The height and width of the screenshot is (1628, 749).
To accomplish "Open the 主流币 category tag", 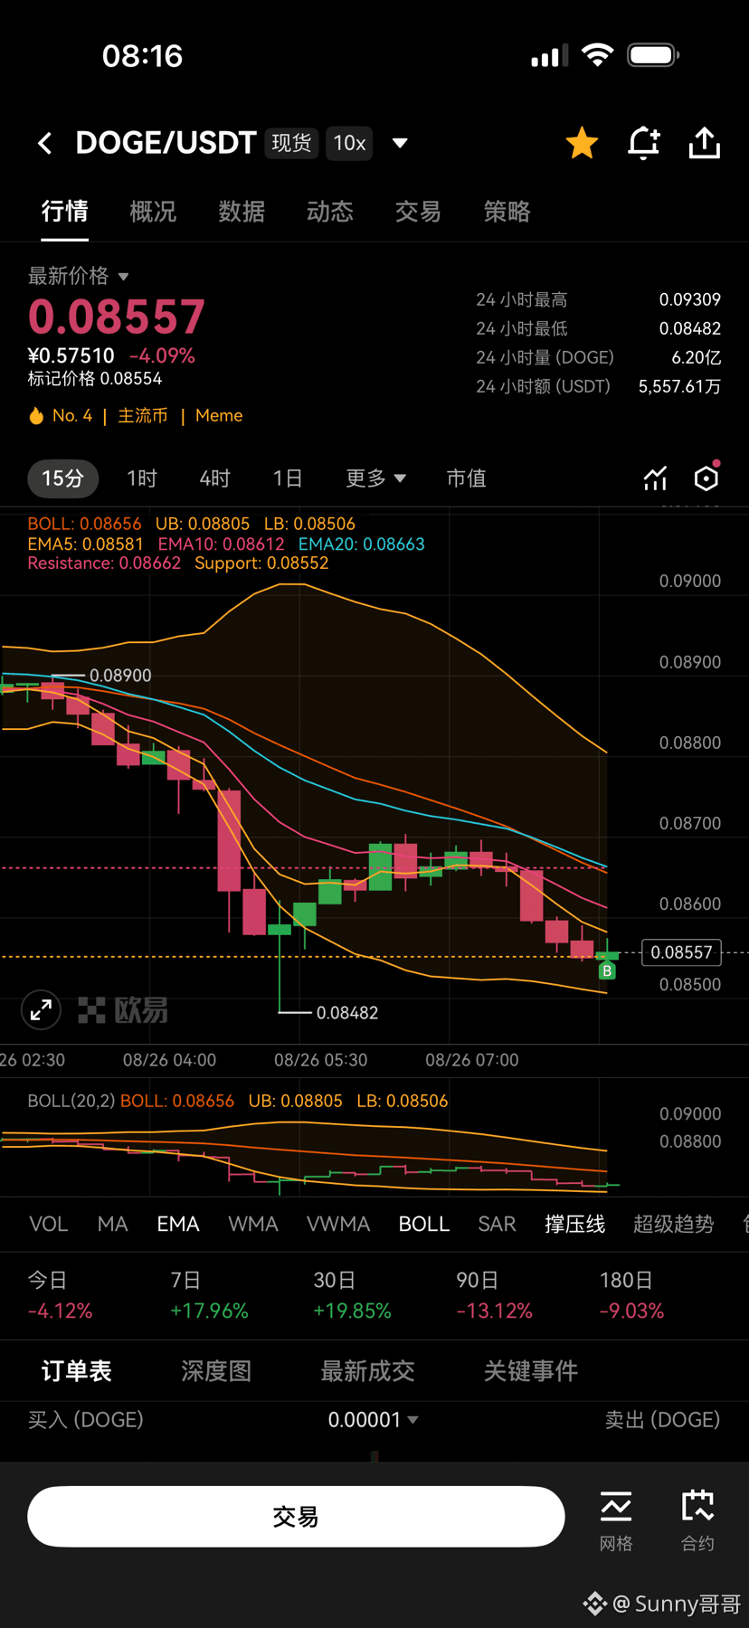I will (143, 416).
